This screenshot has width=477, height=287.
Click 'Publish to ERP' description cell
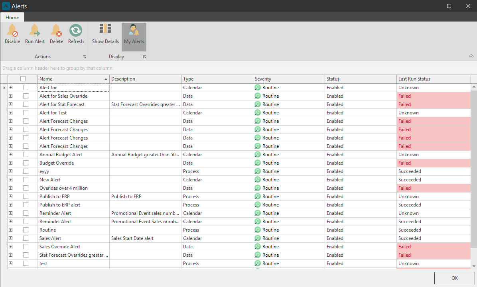tap(145, 197)
